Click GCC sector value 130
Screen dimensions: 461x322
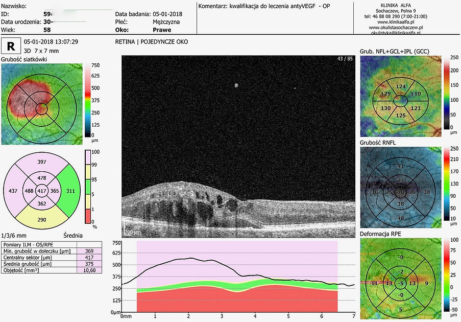pyautogui.click(x=385, y=108)
